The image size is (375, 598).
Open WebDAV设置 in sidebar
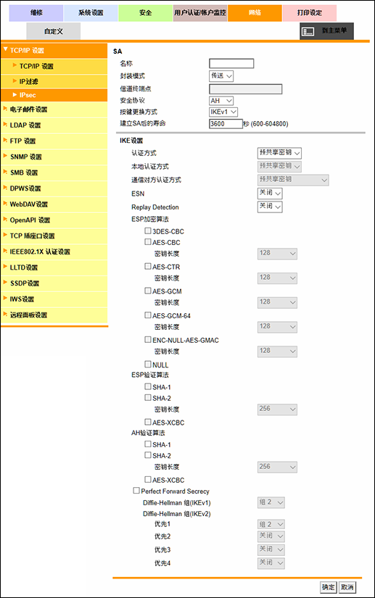[x=54, y=204]
